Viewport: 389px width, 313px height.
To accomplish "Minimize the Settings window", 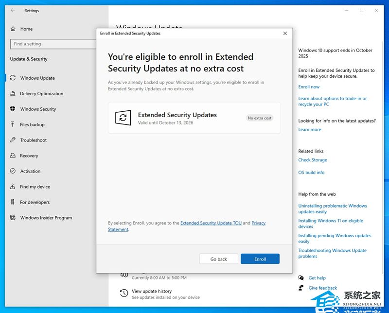I will click(347, 10).
